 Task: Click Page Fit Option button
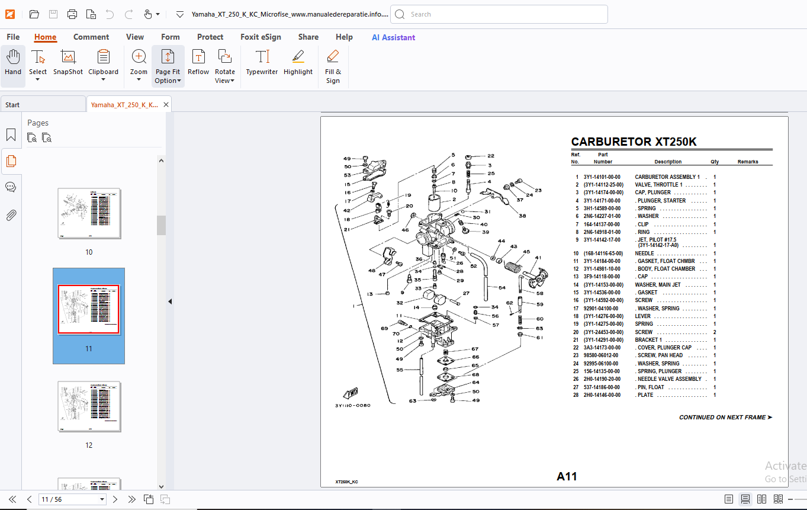168,66
